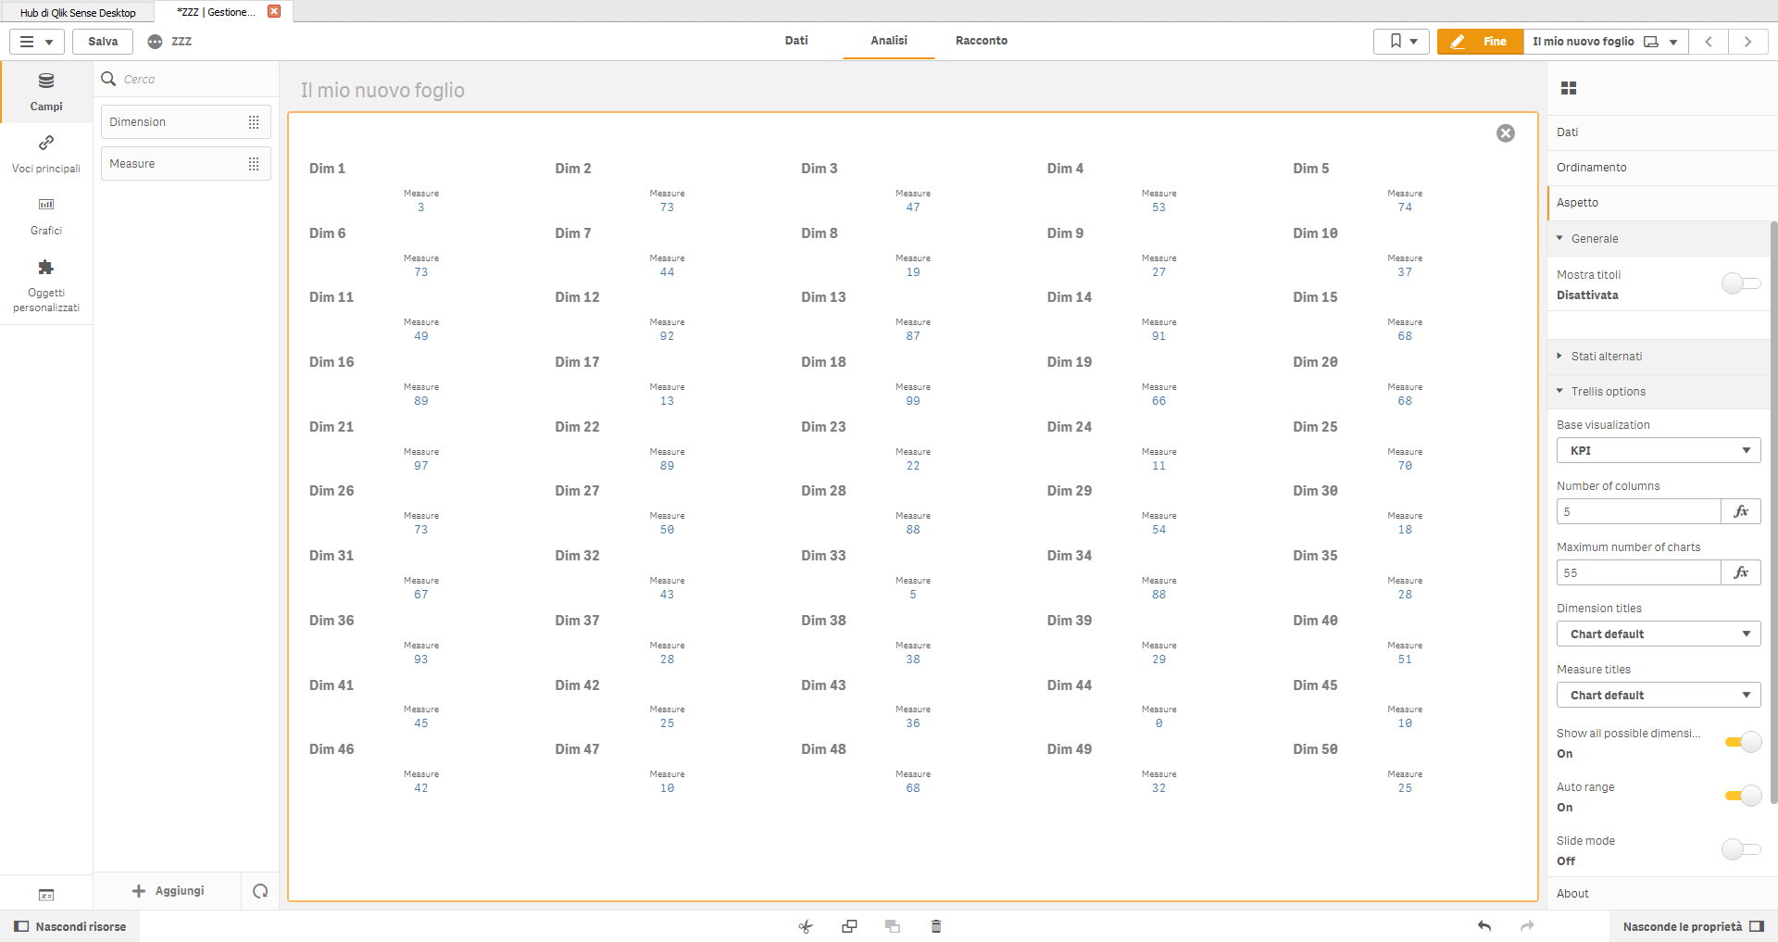
Task: Click the grid layout icon atop the properties panel
Action: [1569, 88]
